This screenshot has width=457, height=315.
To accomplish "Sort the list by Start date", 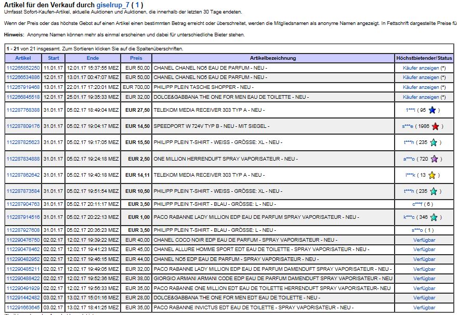I will [x=54, y=58].
